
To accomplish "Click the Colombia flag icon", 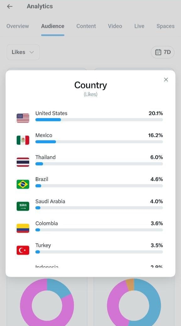I will pyautogui.click(x=23, y=228).
